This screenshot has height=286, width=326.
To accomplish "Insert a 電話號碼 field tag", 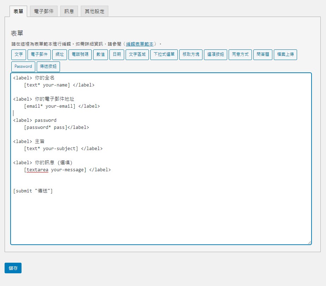I will 80,55.
